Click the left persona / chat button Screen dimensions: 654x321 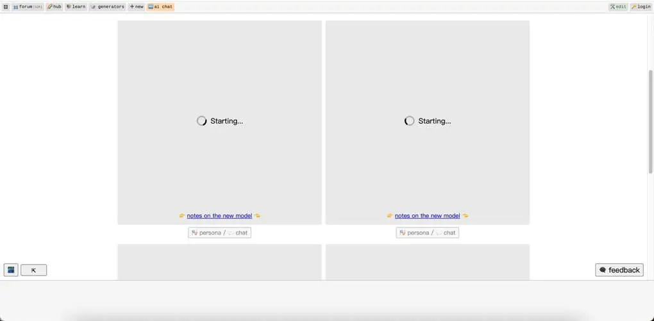click(x=219, y=233)
